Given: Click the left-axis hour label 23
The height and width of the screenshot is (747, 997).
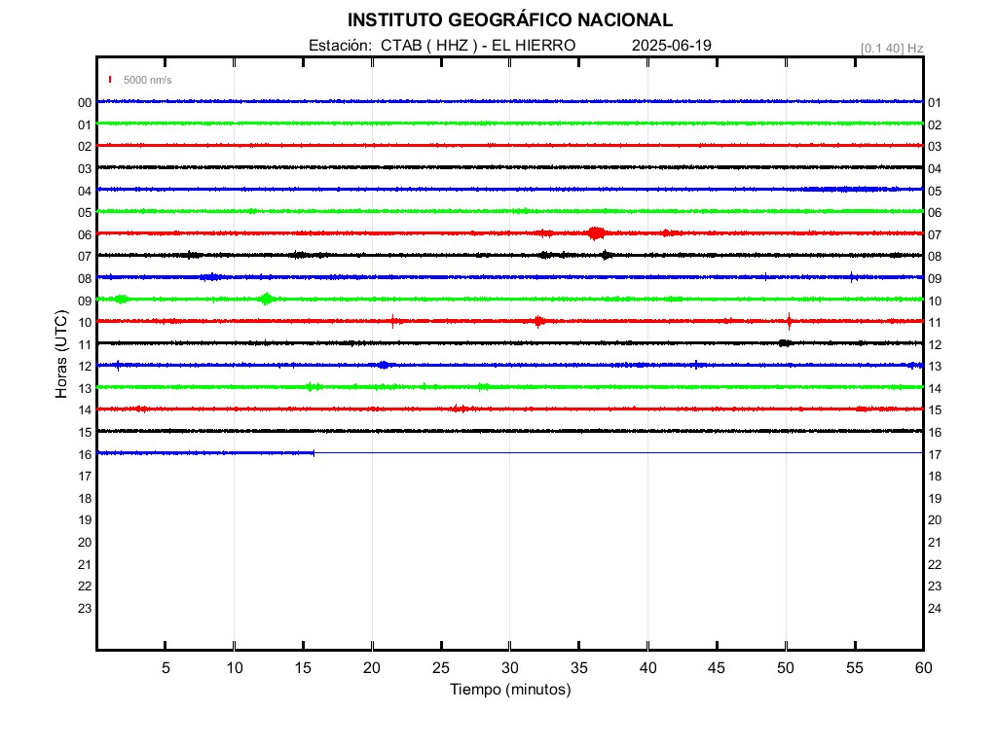Looking at the screenshot, I should click(85, 609).
